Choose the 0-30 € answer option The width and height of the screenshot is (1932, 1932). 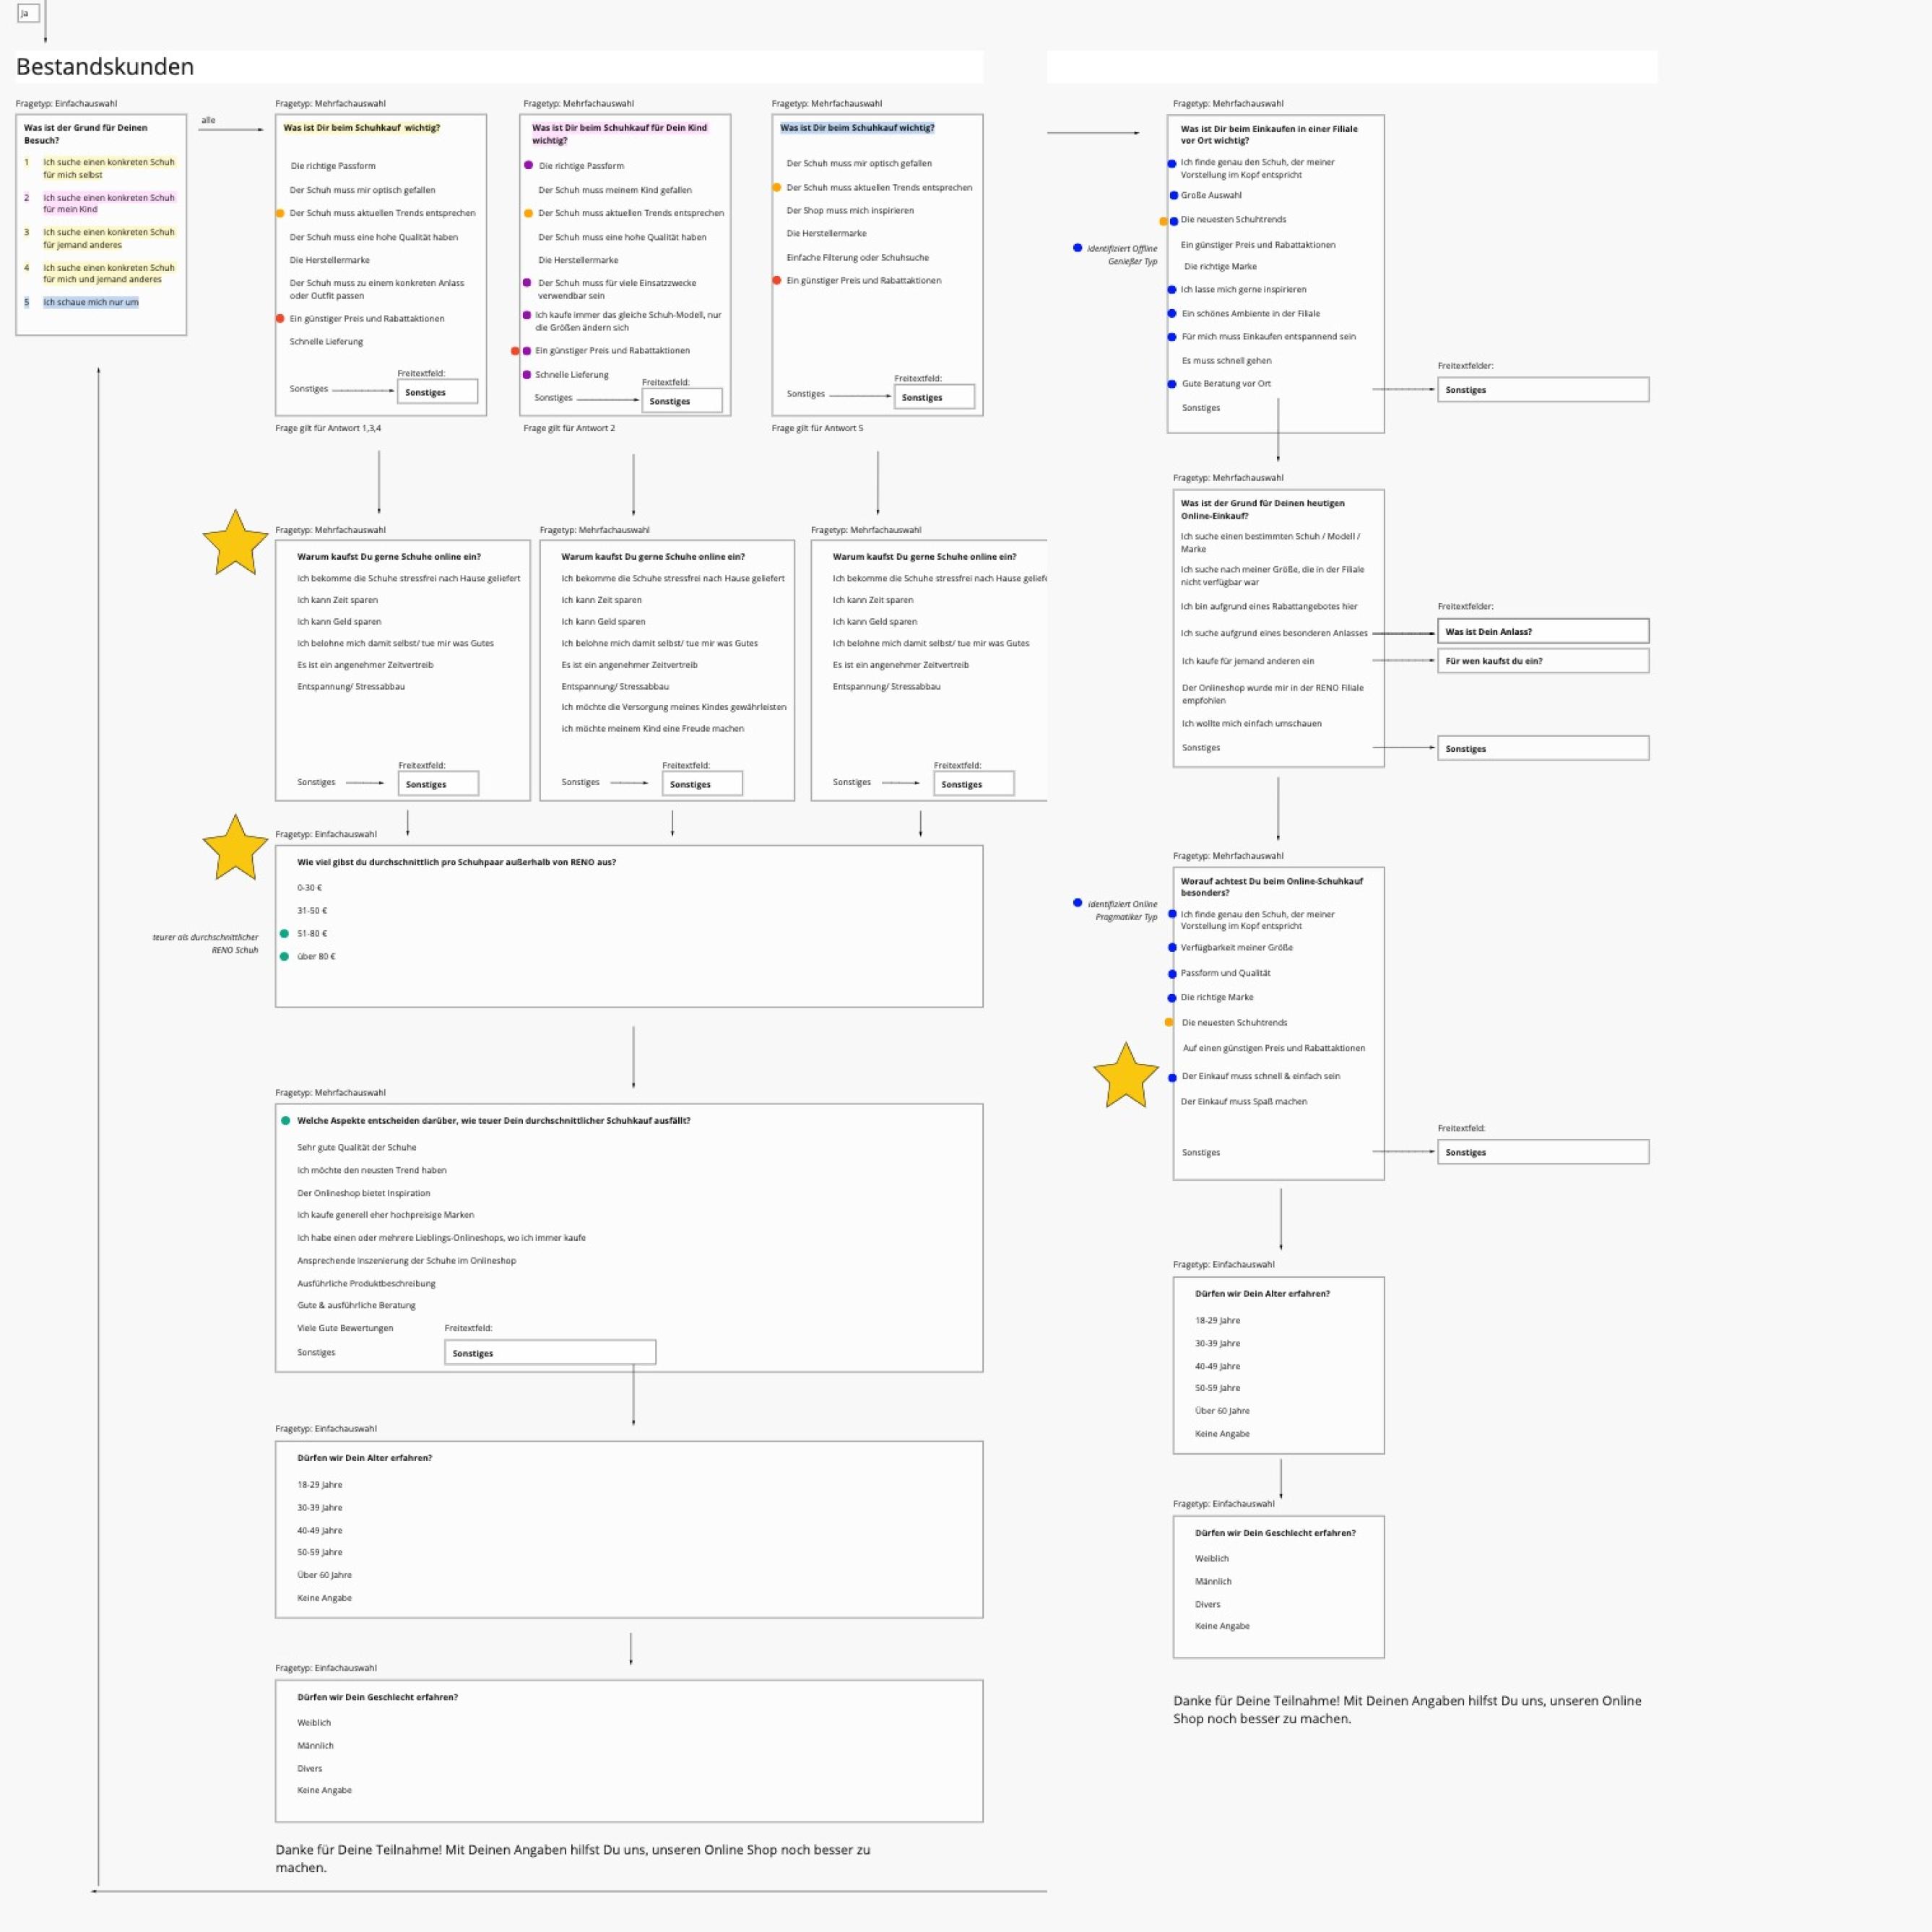coord(309,887)
